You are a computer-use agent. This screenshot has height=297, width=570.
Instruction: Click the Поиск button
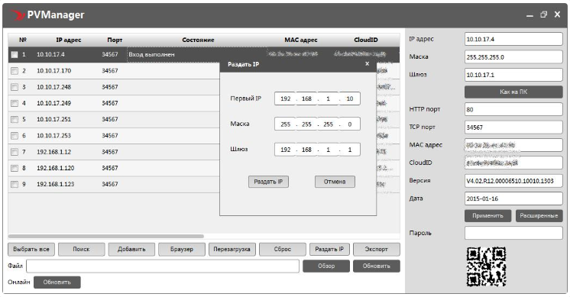click(82, 250)
